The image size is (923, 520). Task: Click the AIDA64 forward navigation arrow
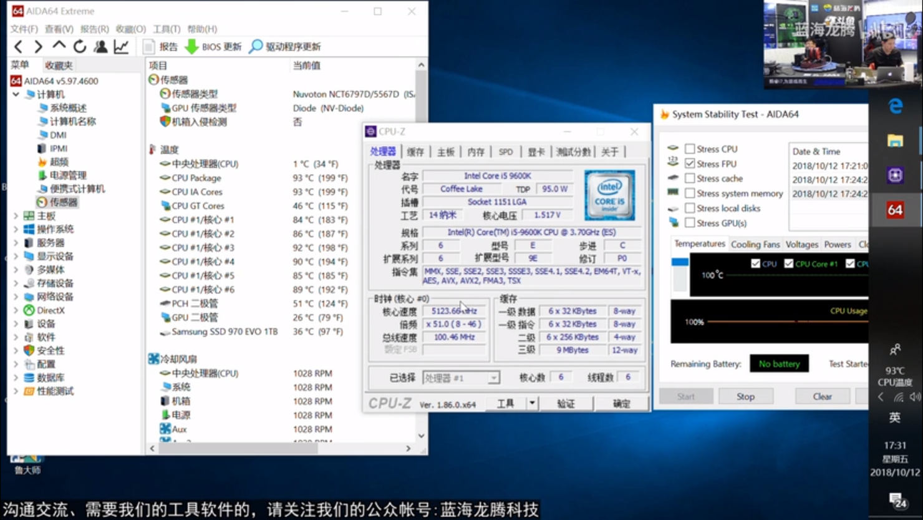tap(38, 46)
